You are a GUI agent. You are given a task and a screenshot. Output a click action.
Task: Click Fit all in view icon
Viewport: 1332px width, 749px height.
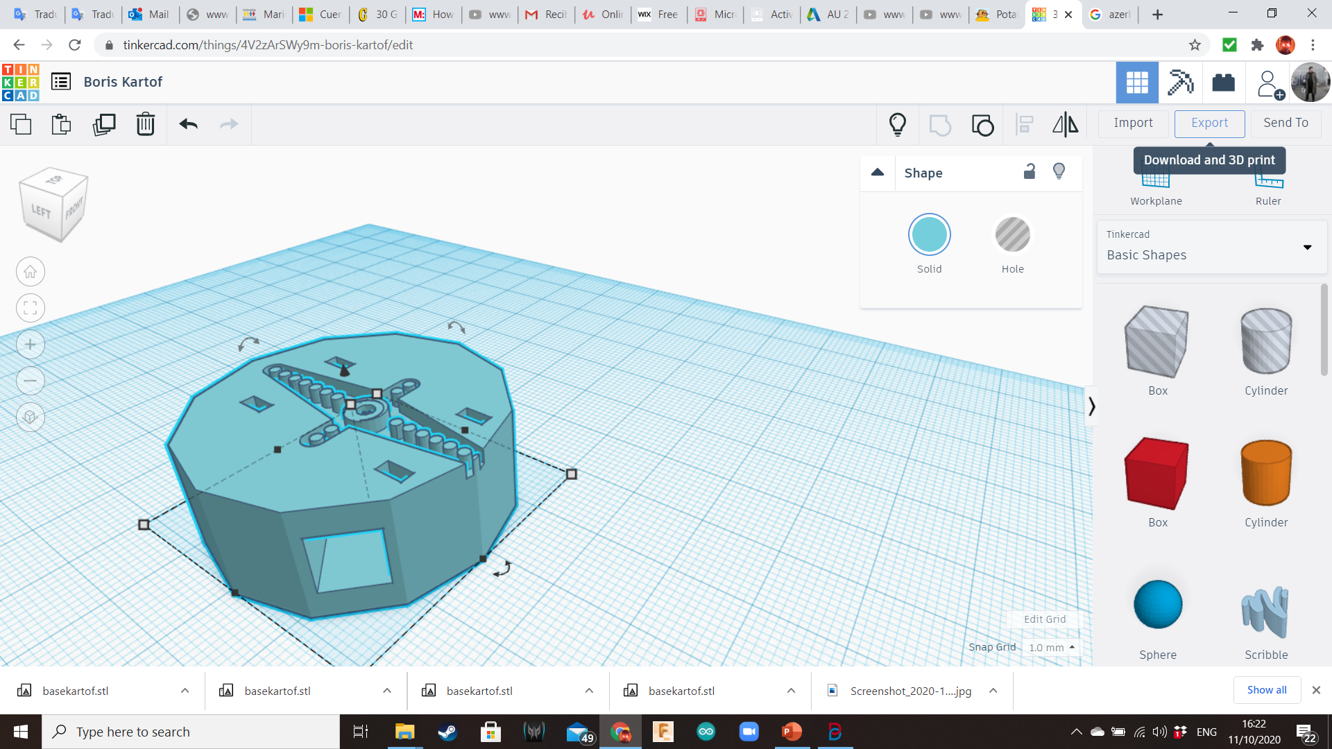pos(31,309)
